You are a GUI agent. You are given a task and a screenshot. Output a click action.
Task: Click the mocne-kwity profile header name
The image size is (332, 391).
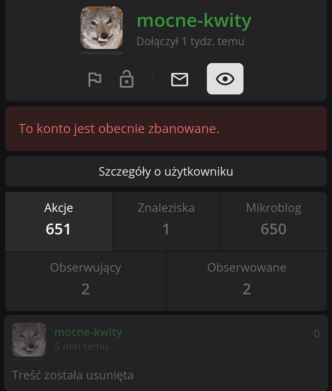[194, 21]
